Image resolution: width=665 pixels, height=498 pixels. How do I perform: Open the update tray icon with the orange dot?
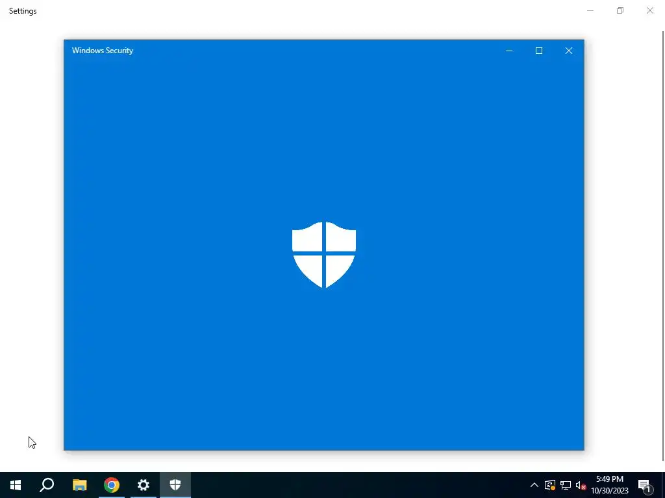click(x=550, y=485)
